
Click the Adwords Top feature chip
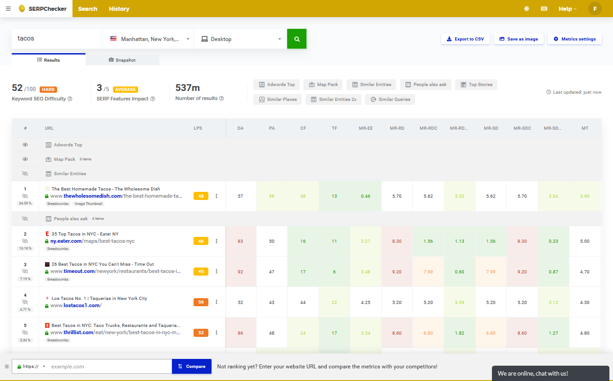pyautogui.click(x=276, y=84)
